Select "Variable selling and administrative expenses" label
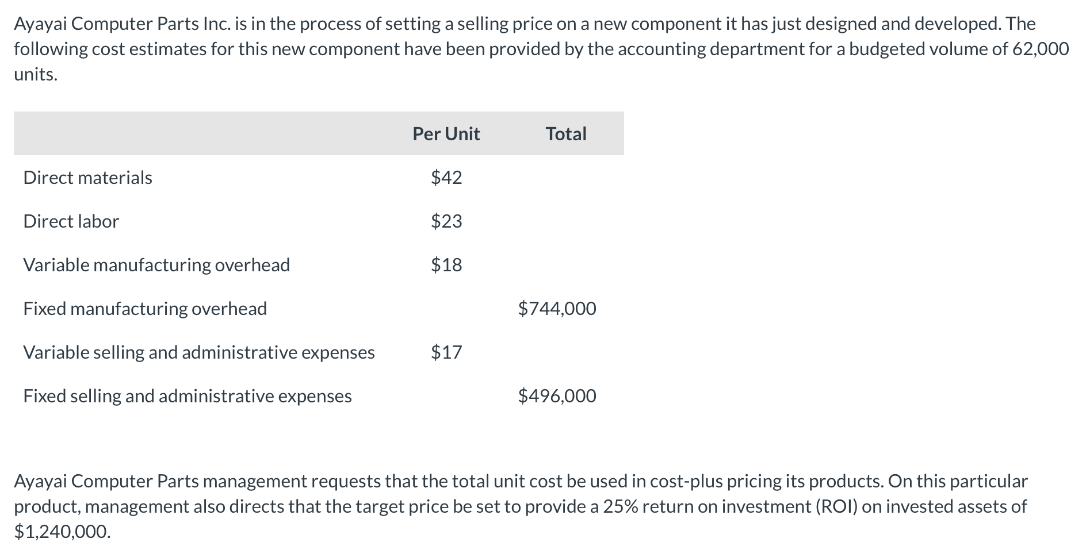 [199, 352]
